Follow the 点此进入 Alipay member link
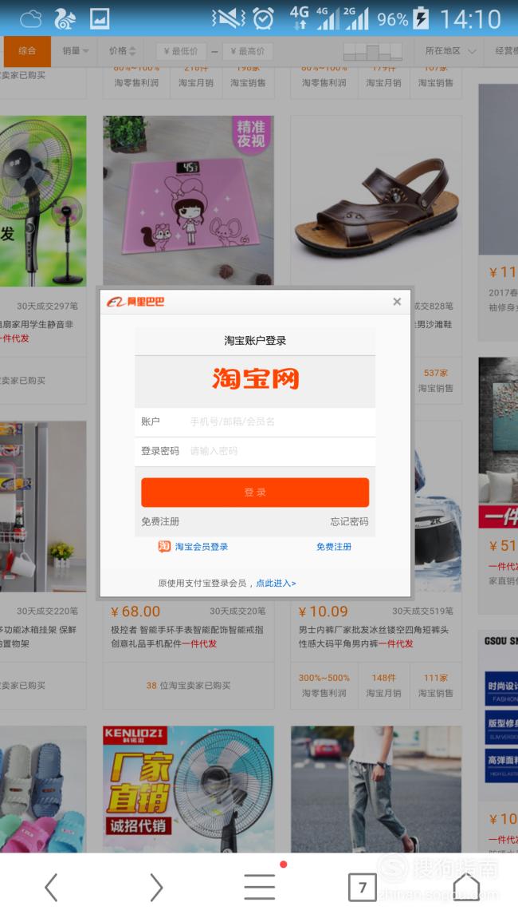Screen dimensions: 518x922 tap(276, 584)
